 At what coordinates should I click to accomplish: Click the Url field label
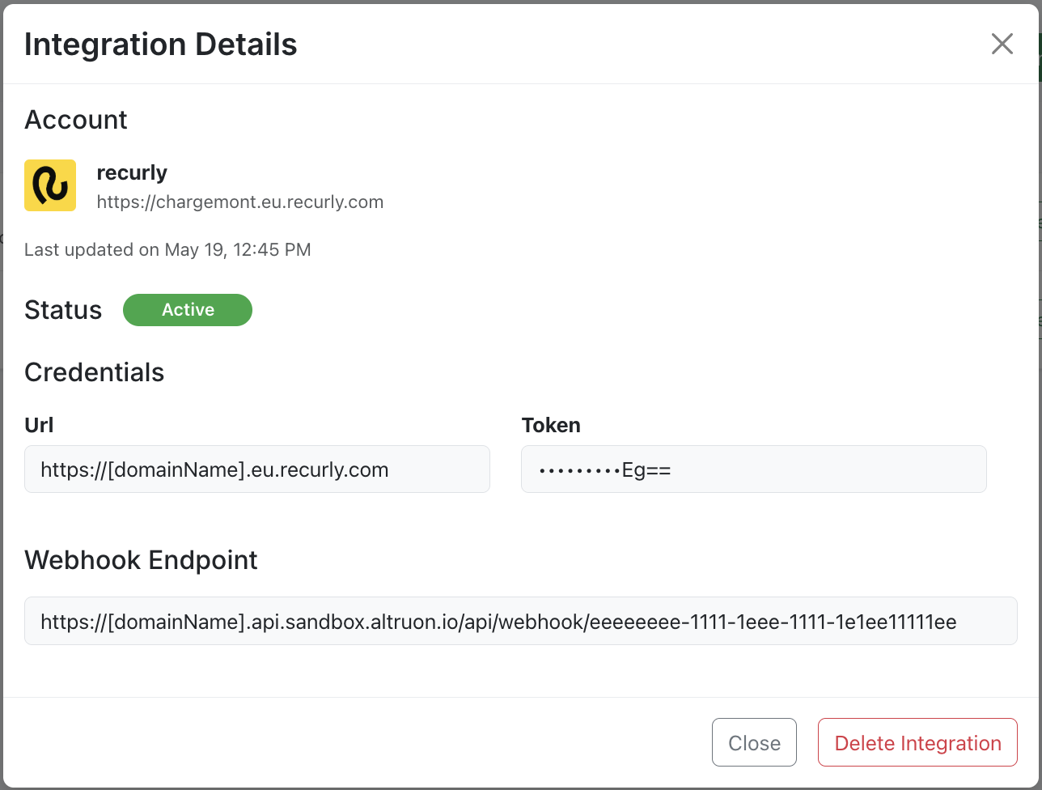38,425
